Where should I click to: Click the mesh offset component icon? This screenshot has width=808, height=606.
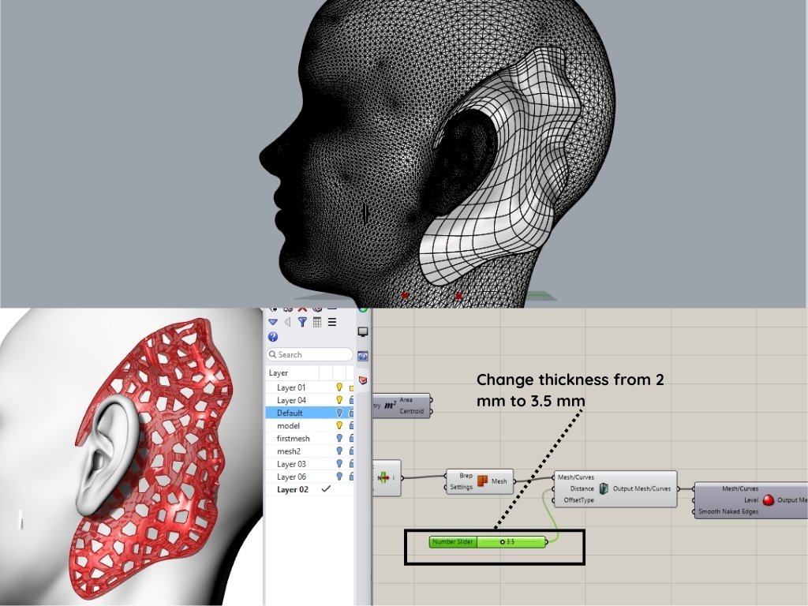[x=604, y=488]
